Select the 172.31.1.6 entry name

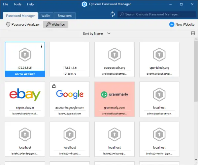point(70,68)
